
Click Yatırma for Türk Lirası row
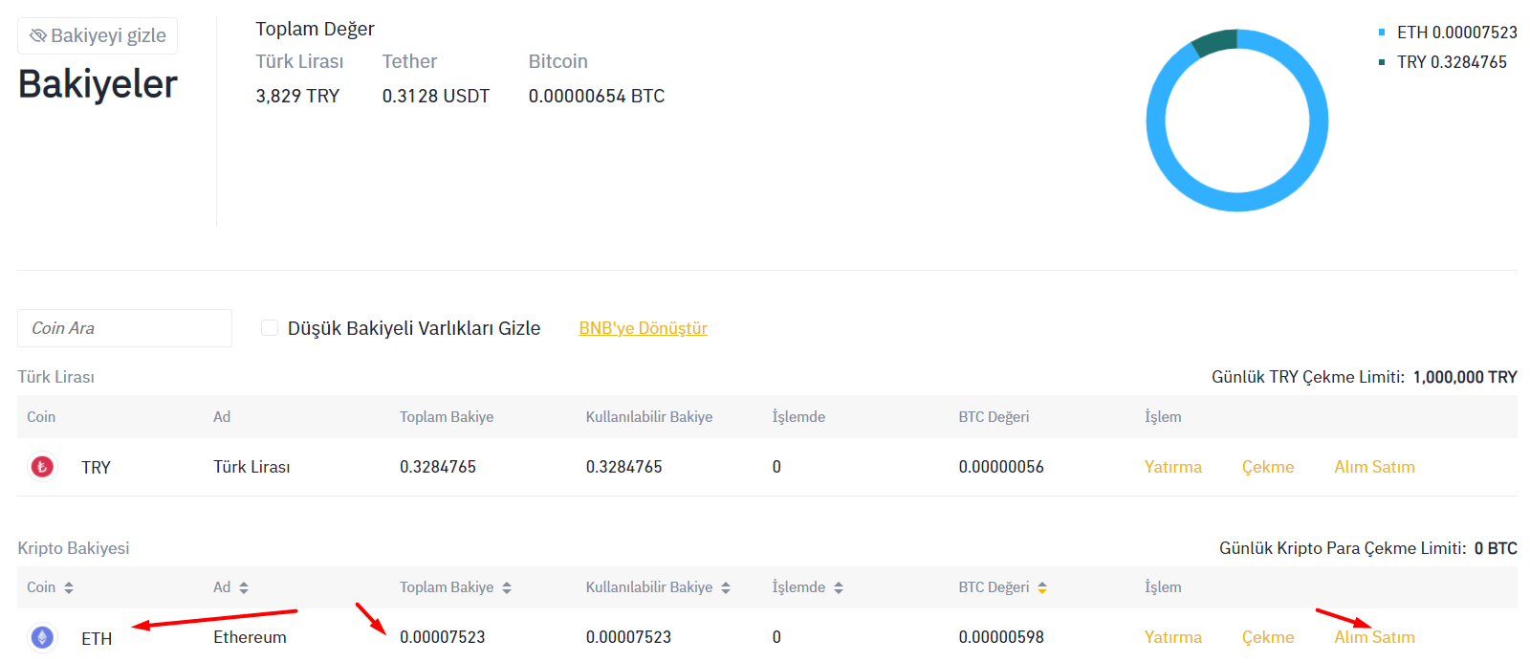tap(1172, 467)
